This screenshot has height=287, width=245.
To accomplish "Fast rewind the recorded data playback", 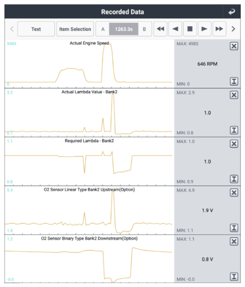I will (161, 29).
